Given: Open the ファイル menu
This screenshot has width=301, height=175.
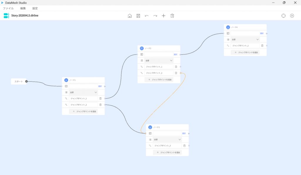Looking at the screenshot, I should (8, 8).
